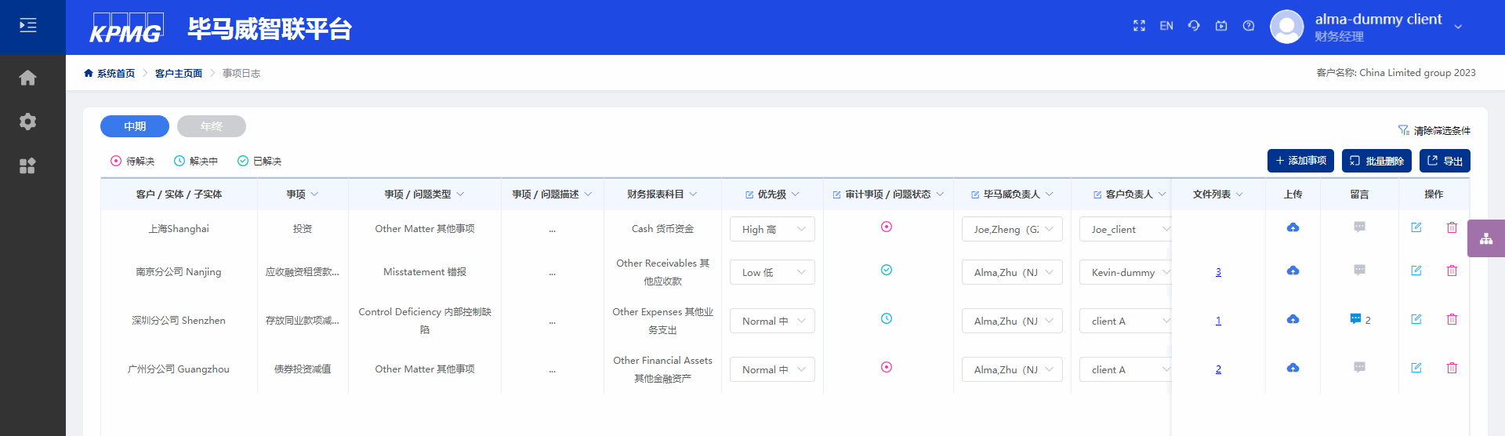Click the help question mark icon
1505x436 pixels.
pyautogui.click(x=1249, y=26)
